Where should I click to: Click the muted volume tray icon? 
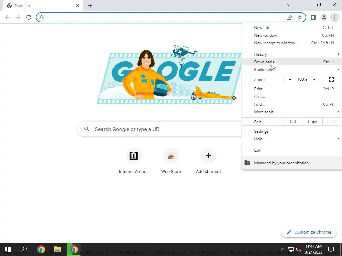299,249
